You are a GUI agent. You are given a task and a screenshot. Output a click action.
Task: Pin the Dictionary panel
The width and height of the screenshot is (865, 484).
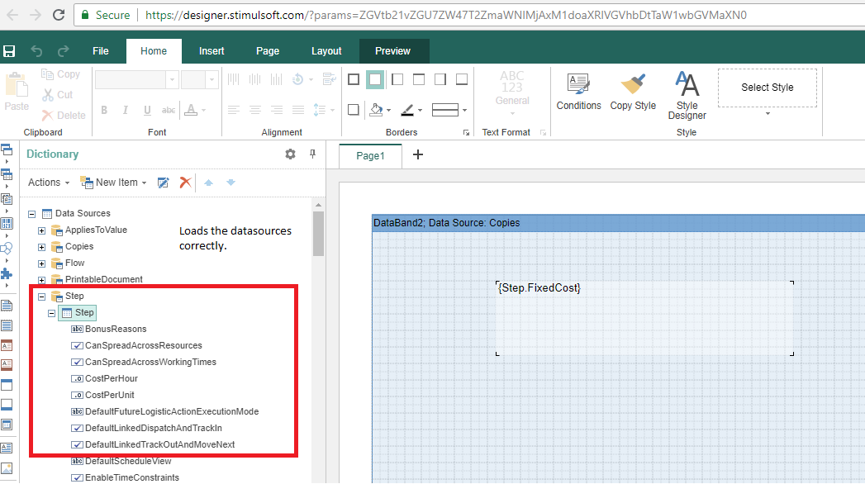click(313, 154)
